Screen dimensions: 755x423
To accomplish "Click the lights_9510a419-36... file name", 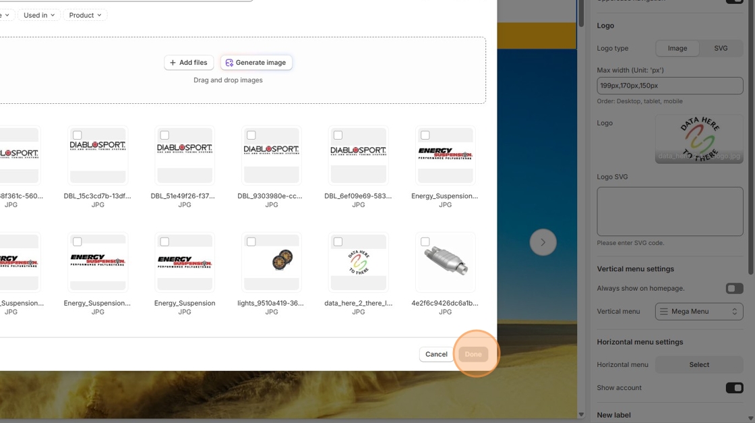I will [x=270, y=303].
